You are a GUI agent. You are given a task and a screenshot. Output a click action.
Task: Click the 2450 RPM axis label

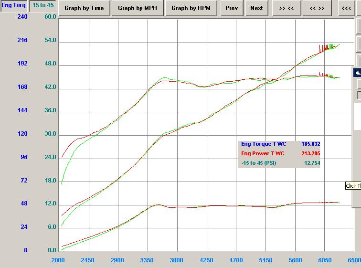point(87,260)
